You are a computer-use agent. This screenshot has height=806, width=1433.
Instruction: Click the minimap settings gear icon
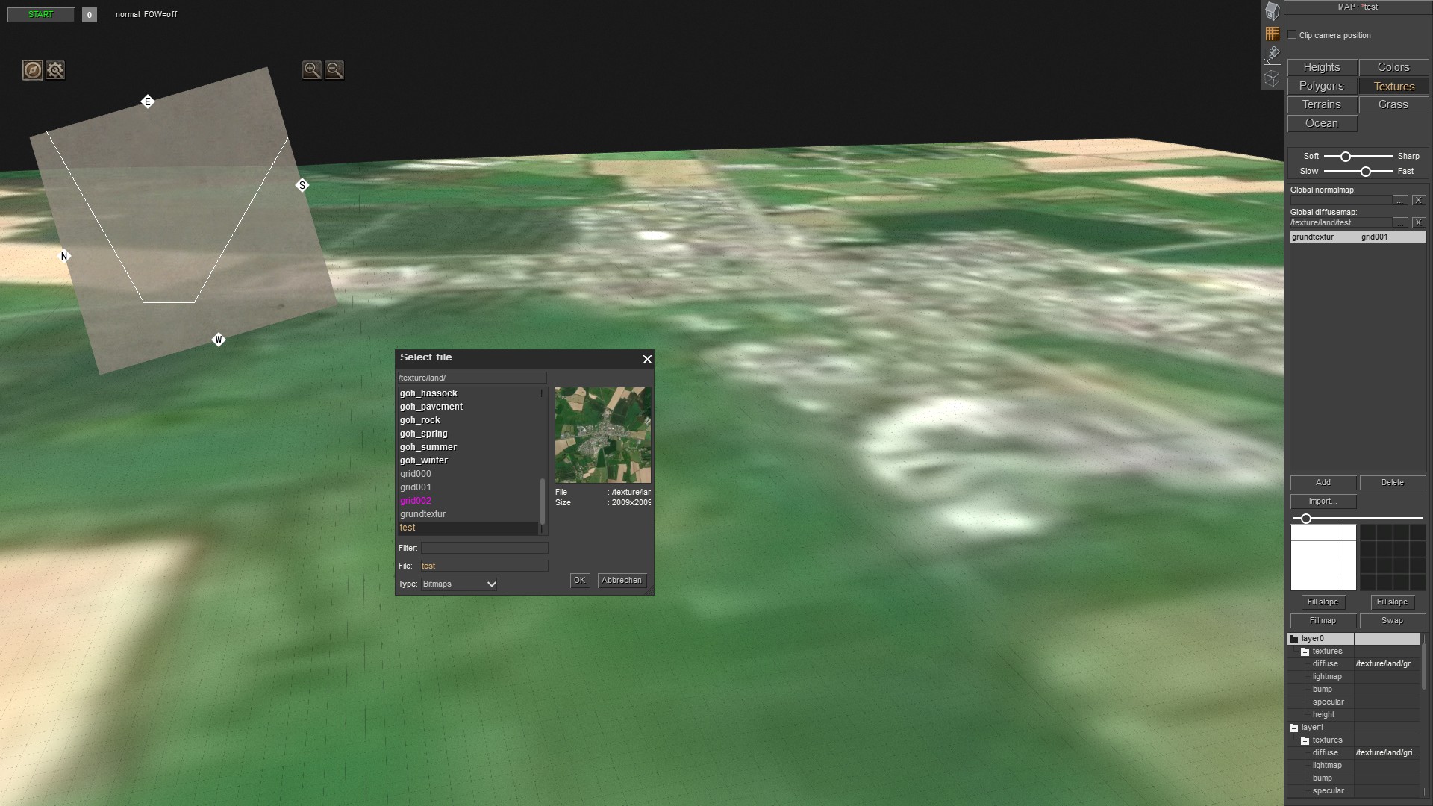(55, 70)
